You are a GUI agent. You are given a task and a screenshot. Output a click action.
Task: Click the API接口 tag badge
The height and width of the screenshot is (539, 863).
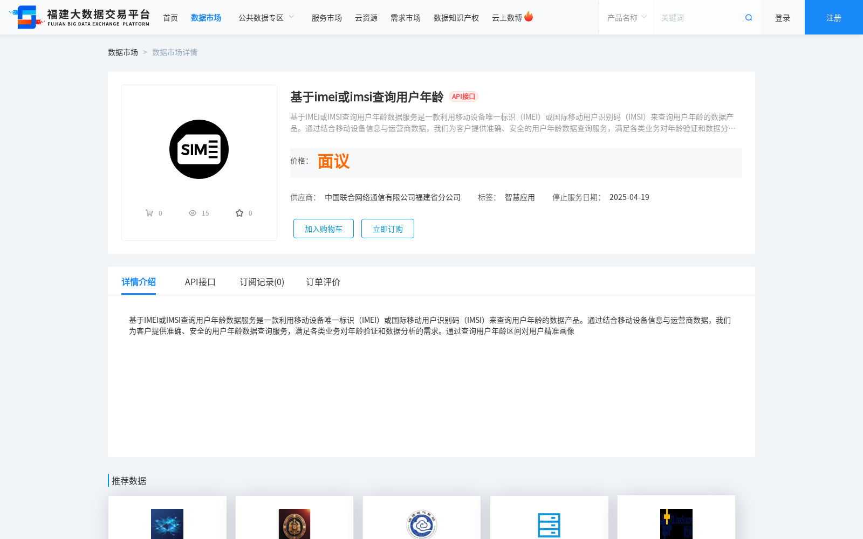464,96
